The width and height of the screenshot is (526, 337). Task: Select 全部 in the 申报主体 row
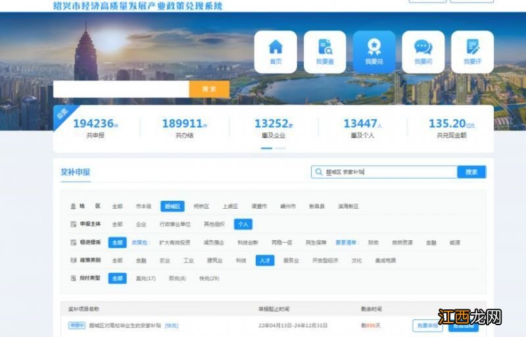pos(118,224)
